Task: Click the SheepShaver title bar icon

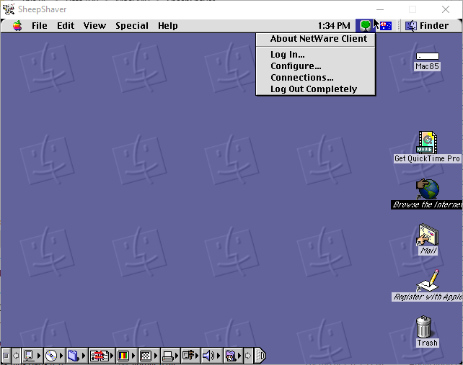Action: [x=9, y=9]
